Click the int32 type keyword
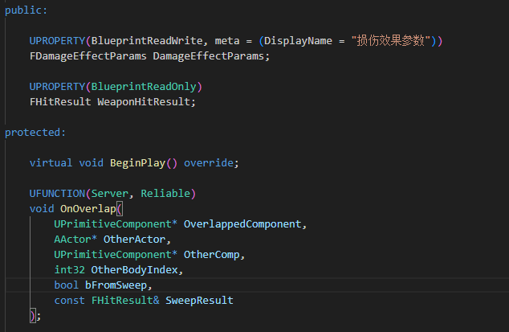This screenshot has width=509, height=332. tap(70, 270)
